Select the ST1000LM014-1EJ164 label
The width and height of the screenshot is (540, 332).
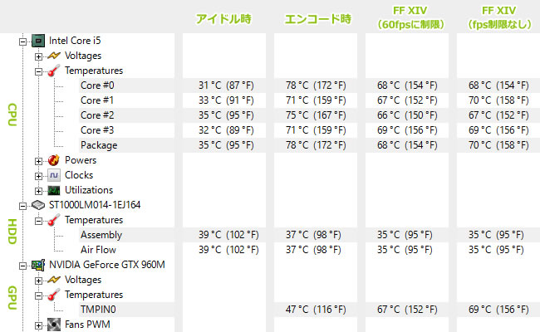coord(95,205)
